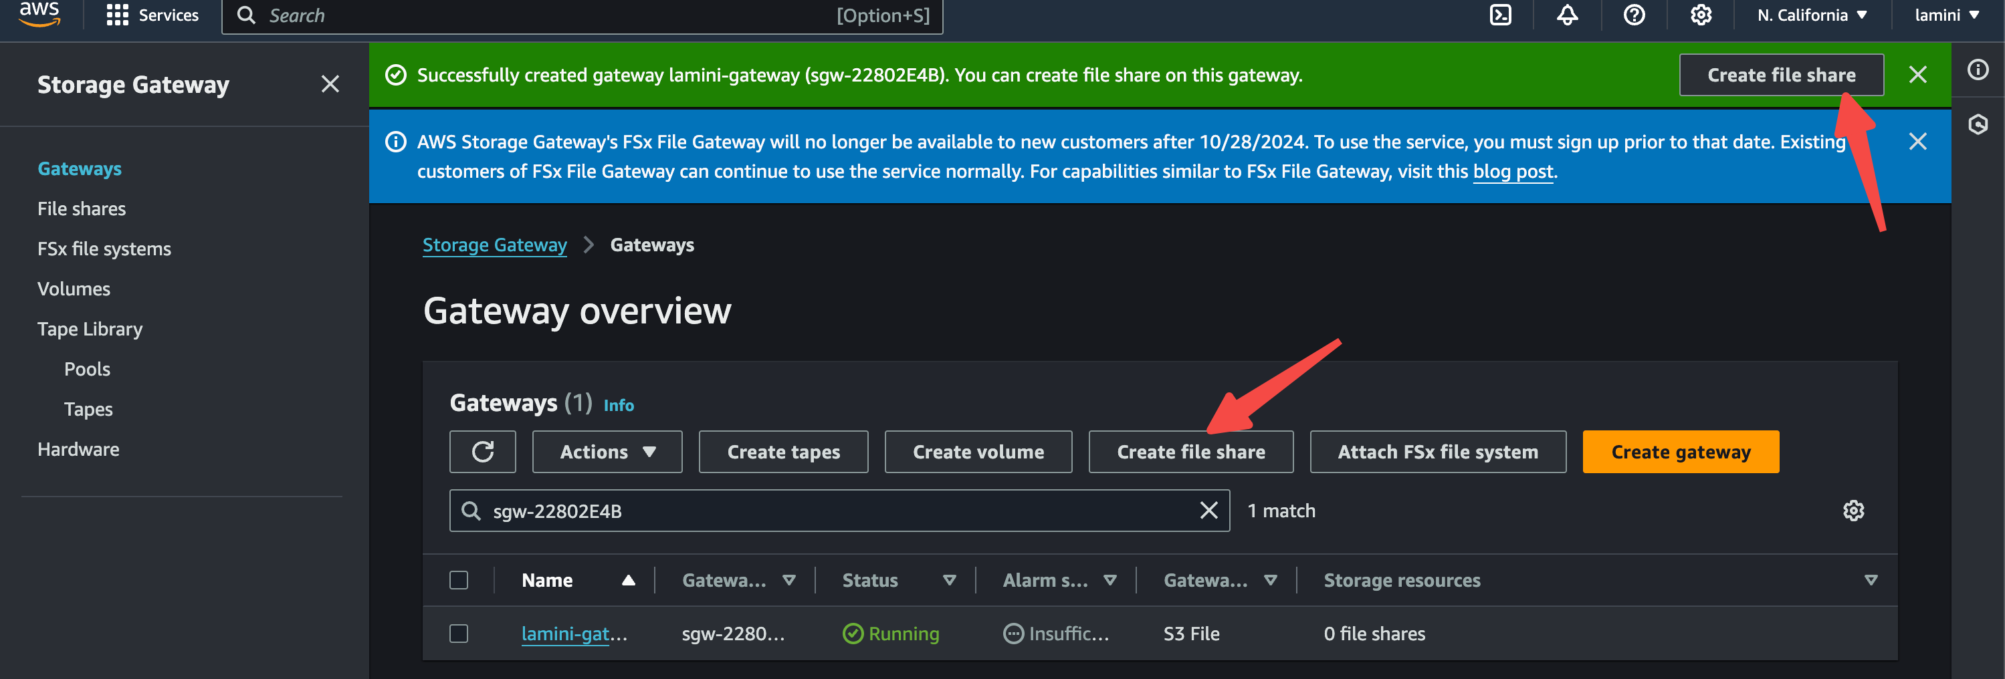Dismiss the green success banner
This screenshot has height=679, width=2005.
[1918, 75]
